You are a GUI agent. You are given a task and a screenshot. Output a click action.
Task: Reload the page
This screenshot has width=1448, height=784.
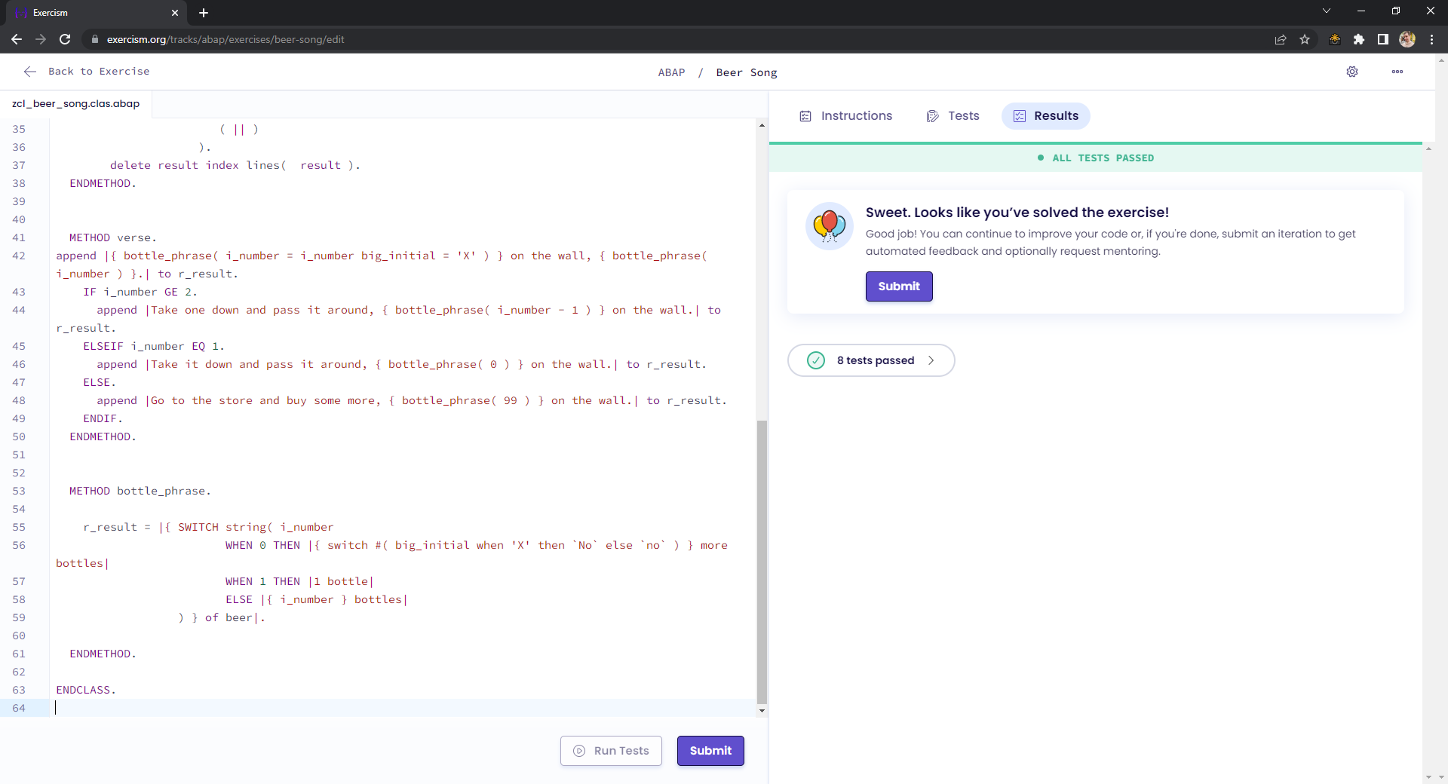click(65, 39)
